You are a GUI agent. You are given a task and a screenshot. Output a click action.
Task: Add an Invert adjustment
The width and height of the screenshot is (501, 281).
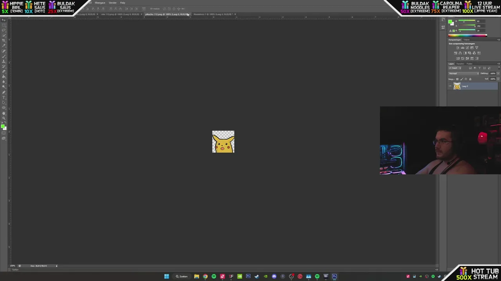click(x=458, y=58)
